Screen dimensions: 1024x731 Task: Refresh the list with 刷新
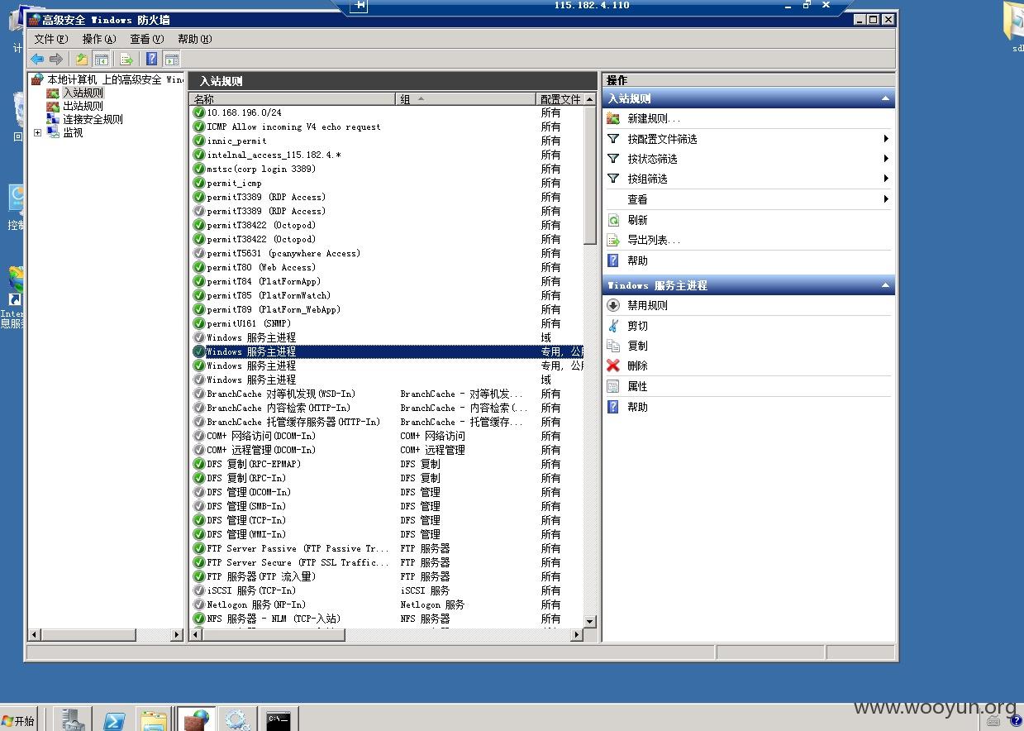637,220
